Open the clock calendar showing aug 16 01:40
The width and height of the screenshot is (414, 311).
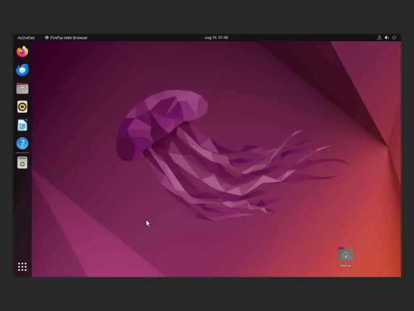[216, 38]
